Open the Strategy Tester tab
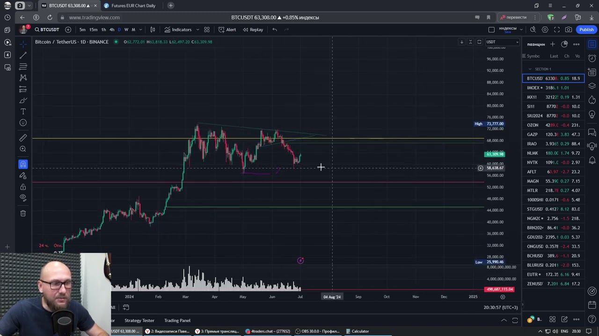This screenshot has width=599, height=336. (x=139, y=321)
